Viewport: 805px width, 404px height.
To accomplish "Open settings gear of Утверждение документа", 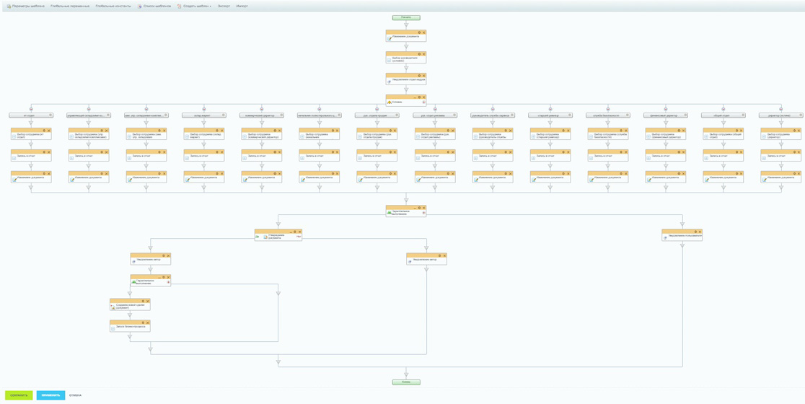I will 295,232.
